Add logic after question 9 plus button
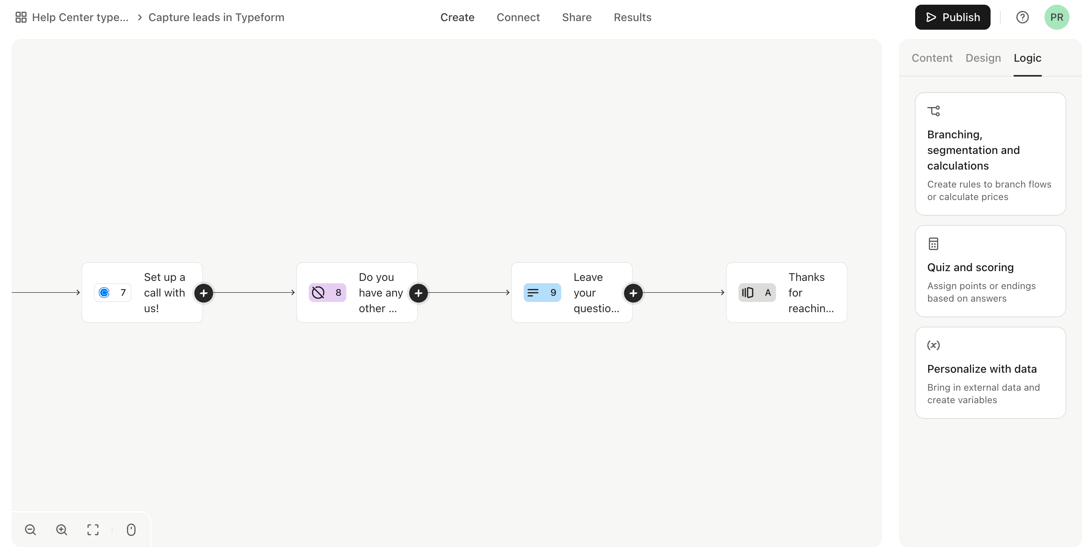1089x554 pixels. pyautogui.click(x=633, y=293)
